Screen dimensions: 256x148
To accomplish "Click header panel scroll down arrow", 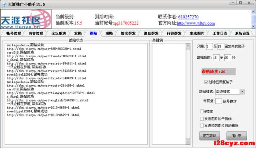I will (x=253, y=26).
